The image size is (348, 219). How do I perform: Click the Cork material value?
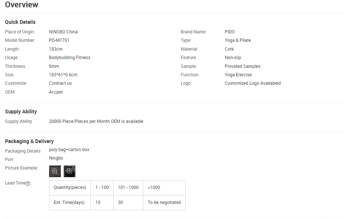(x=229, y=49)
